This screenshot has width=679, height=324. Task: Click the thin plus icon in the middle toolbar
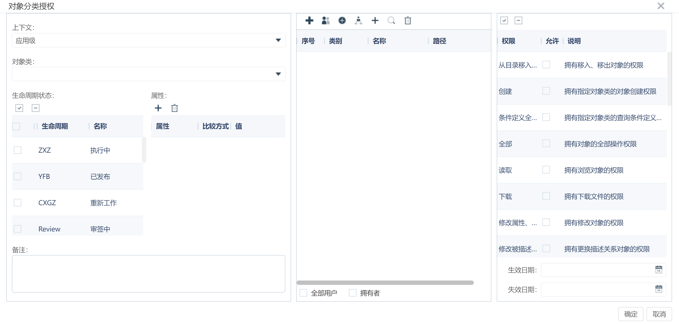tap(375, 20)
